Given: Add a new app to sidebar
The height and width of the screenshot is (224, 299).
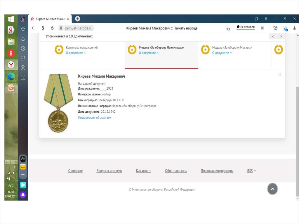Looking at the screenshot, I should [x=23, y=175].
